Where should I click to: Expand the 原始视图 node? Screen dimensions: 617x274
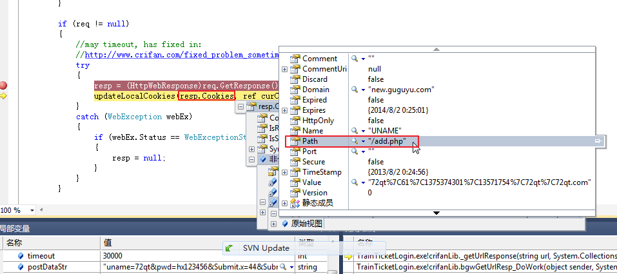pyautogui.click(x=273, y=224)
